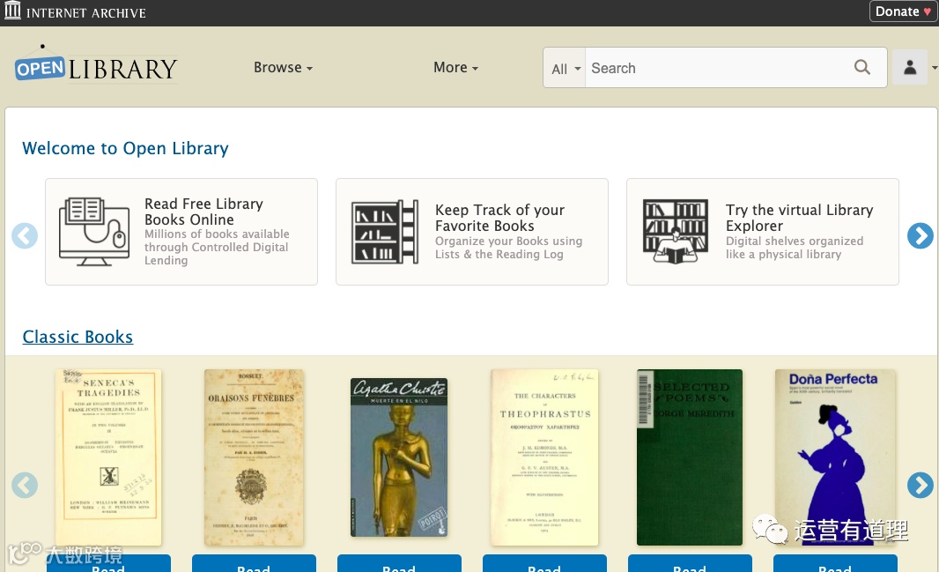Focus the Search input field
Screen dimensions: 939x572
pyautogui.click(x=719, y=68)
